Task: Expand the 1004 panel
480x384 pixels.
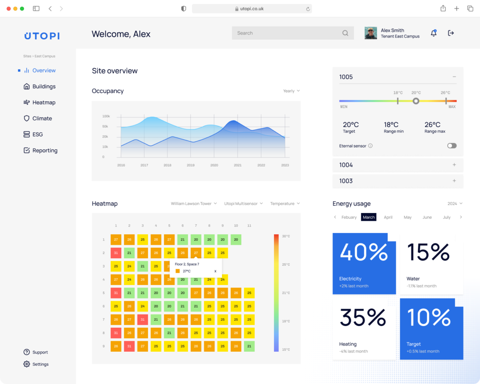Action: click(x=454, y=165)
